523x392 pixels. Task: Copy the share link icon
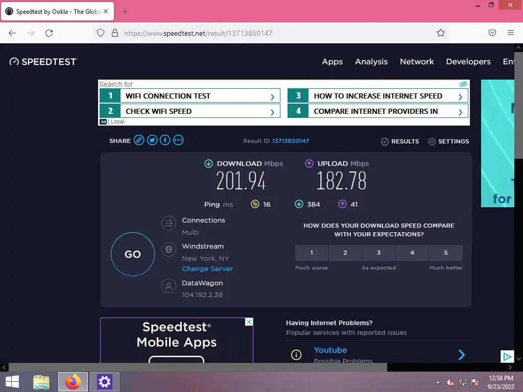pos(139,140)
